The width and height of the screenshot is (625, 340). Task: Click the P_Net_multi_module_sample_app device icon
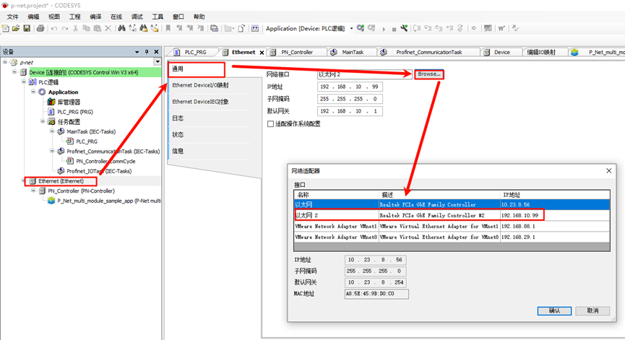click(x=51, y=201)
